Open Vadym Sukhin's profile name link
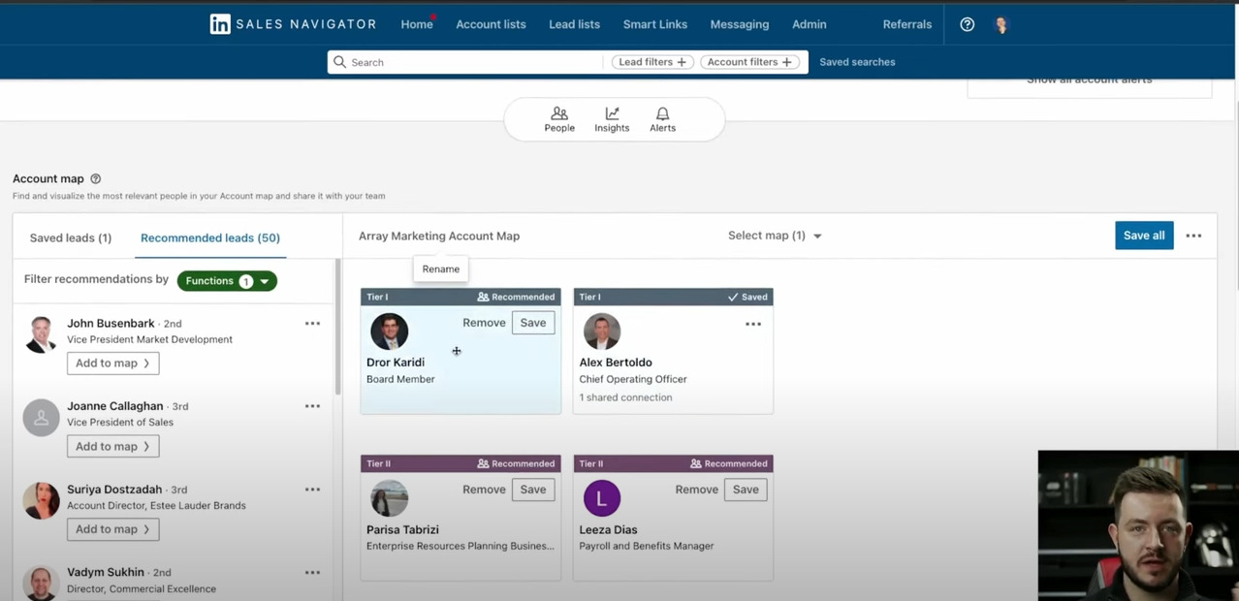The height and width of the screenshot is (601, 1239). [x=106, y=572]
